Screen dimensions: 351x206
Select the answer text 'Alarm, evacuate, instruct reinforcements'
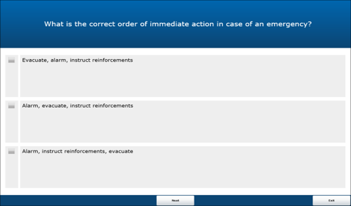point(78,106)
